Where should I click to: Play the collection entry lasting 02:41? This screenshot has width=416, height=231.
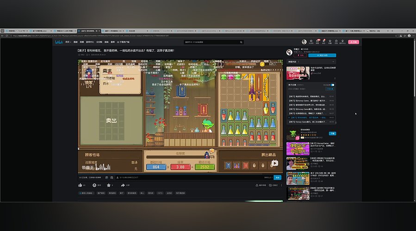tap(311, 97)
